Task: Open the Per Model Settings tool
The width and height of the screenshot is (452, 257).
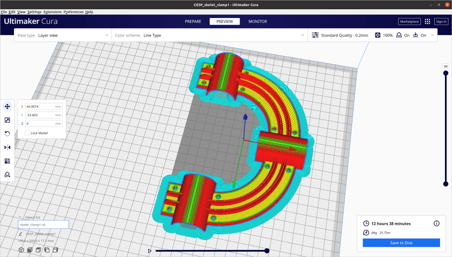Action: (x=7, y=161)
